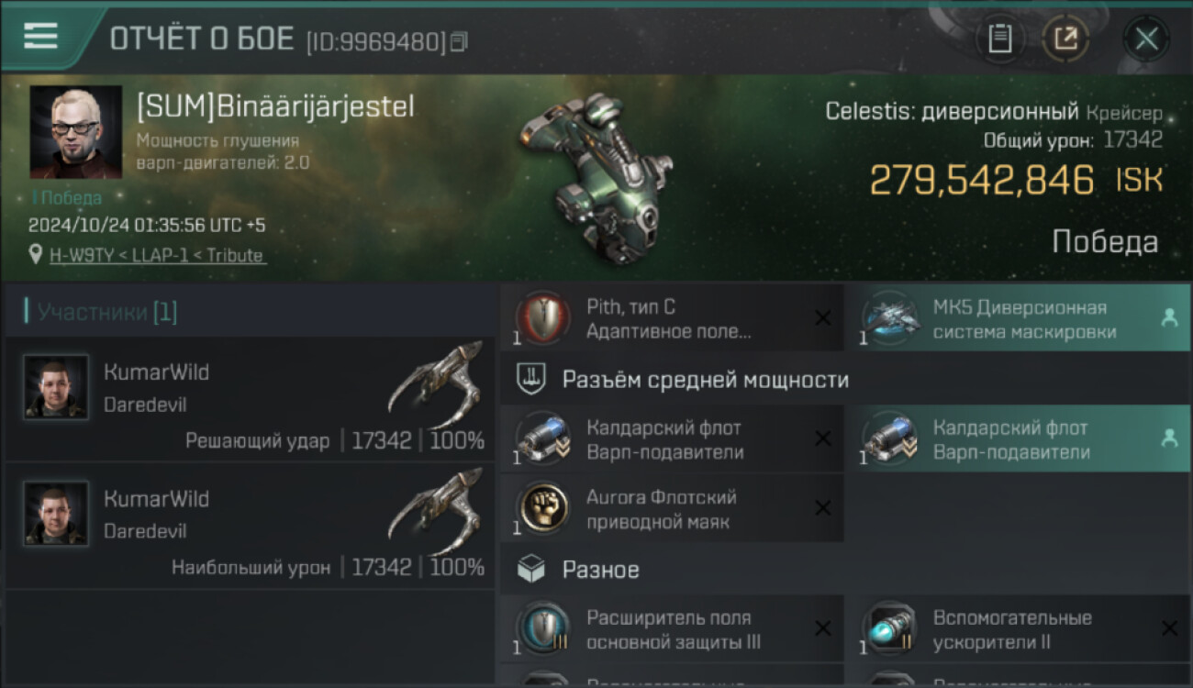Copy the battle report ID icon
Image resolution: width=1193 pixels, height=688 pixels.
[459, 41]
